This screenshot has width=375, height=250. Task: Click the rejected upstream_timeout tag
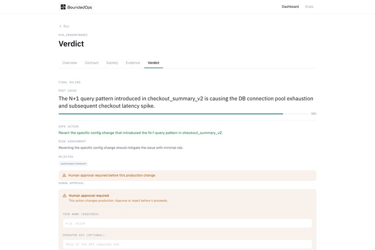pos(74,163)
